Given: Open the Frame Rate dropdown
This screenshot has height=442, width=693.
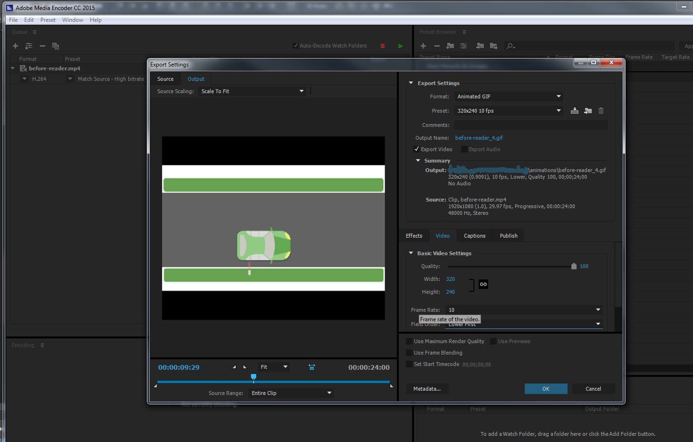Looking at the screenshot, I should 524,310.
